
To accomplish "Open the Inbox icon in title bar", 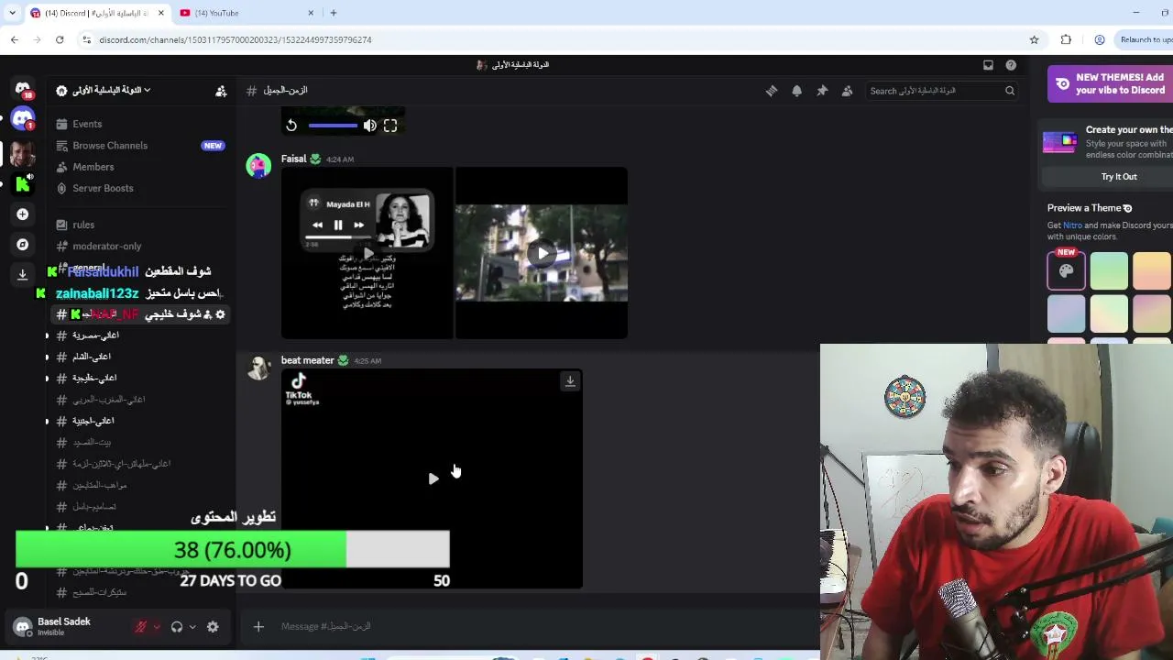I will (988, 65).
